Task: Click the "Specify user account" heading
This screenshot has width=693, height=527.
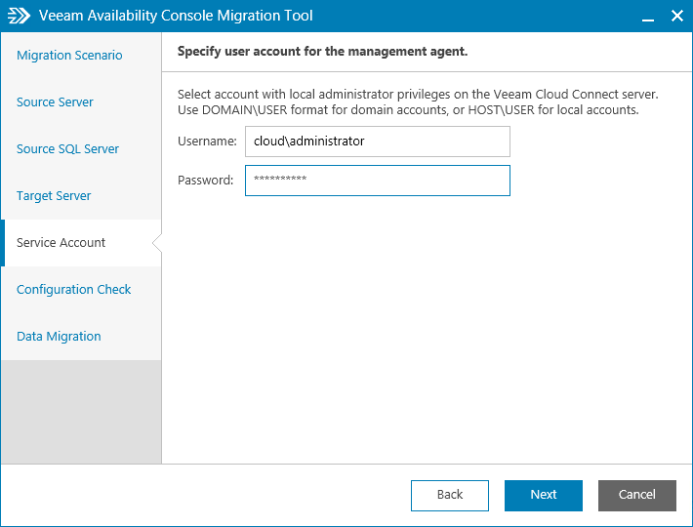Action: point(322,51)
